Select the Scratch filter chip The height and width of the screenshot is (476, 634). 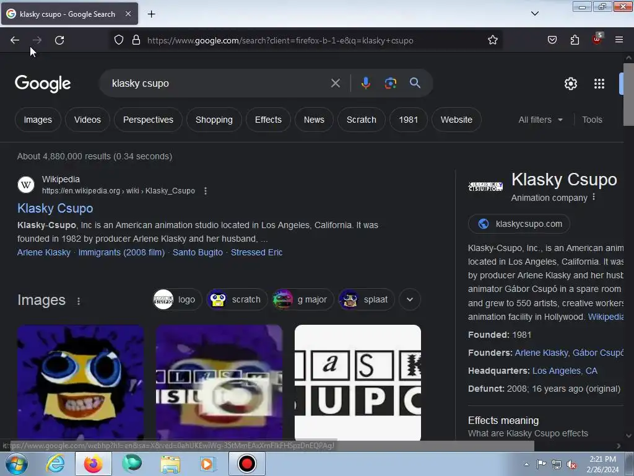[362, 120]
